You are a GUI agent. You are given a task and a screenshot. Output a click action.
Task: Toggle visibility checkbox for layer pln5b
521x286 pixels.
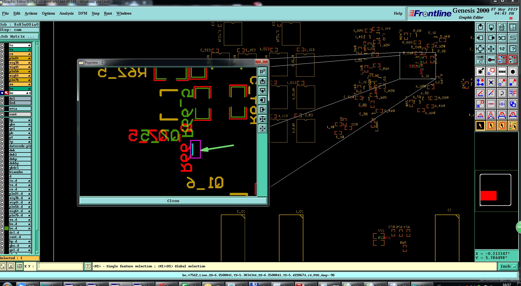pos(2,71)
